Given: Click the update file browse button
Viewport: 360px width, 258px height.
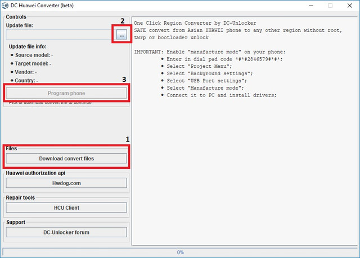Looking at the screenshot, I should click(x=121, y=35).
